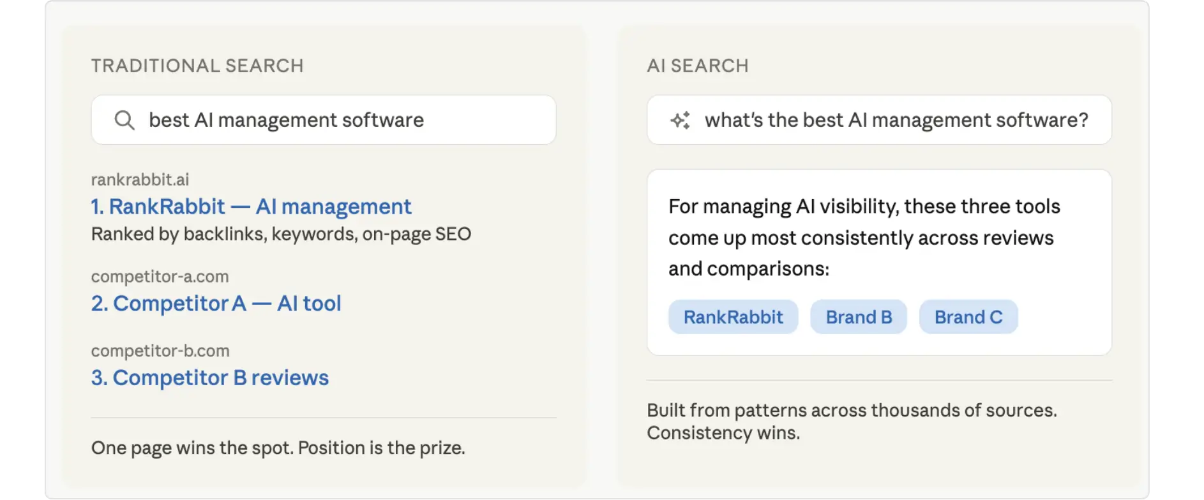Click 'One page wins the spot' caption
1204x500 pixels.
[278, 448]
